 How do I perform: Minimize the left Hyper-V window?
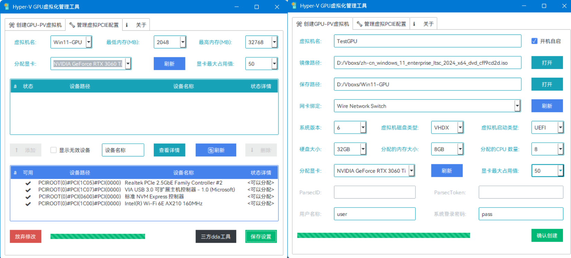(x=237, y=7)
